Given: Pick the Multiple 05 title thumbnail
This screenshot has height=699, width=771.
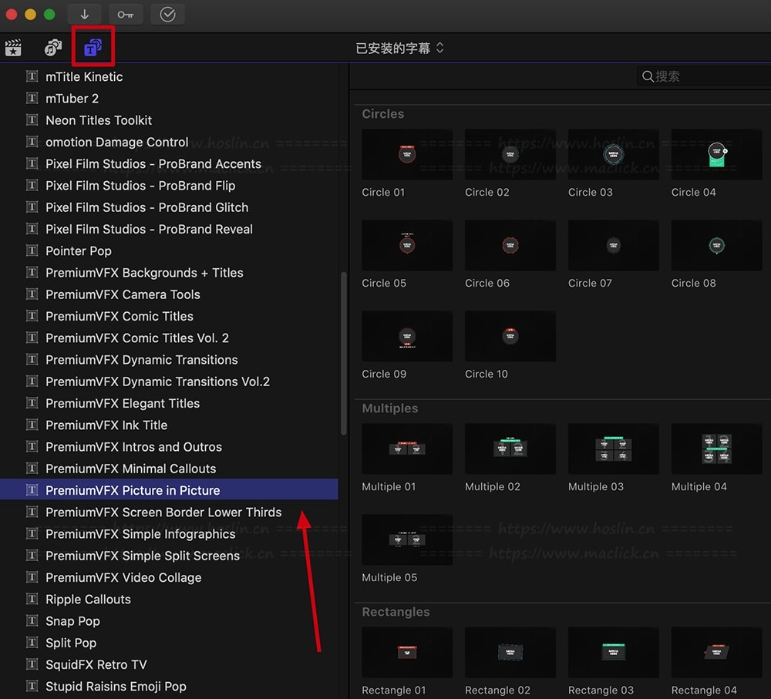Looking at the screenshot, I should (407, 539).
